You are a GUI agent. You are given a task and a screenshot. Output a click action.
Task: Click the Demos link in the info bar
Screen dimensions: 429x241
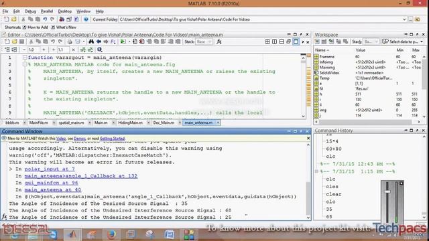80,139
